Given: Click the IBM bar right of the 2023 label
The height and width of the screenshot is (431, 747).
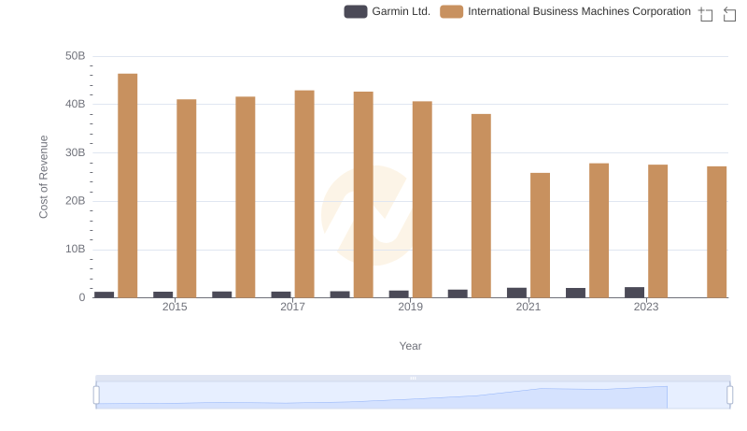Looking at the screenshot, I should (658, 231).
